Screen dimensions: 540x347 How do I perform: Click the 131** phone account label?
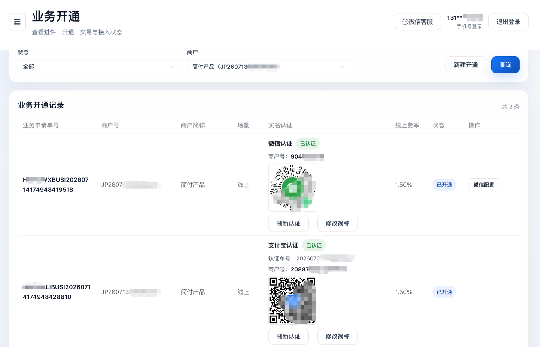465,18
